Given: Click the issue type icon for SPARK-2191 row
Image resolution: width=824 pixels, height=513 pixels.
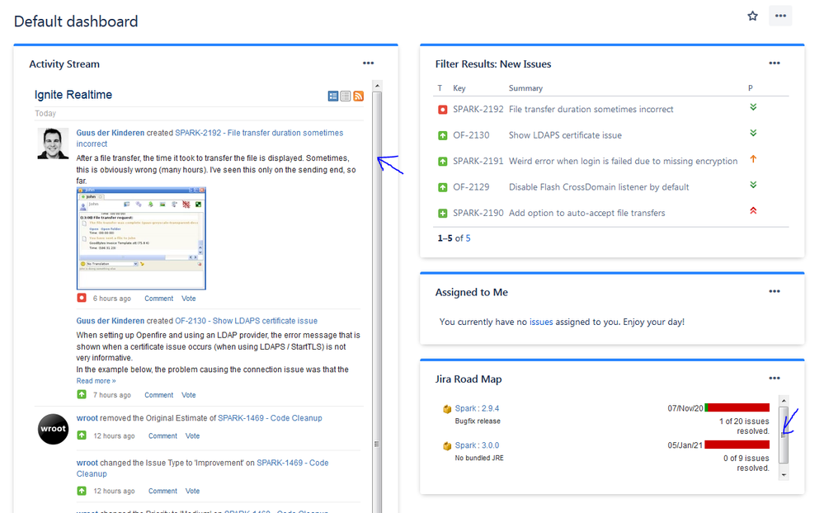Looking at the screenshot, I should tap(442, 162).
